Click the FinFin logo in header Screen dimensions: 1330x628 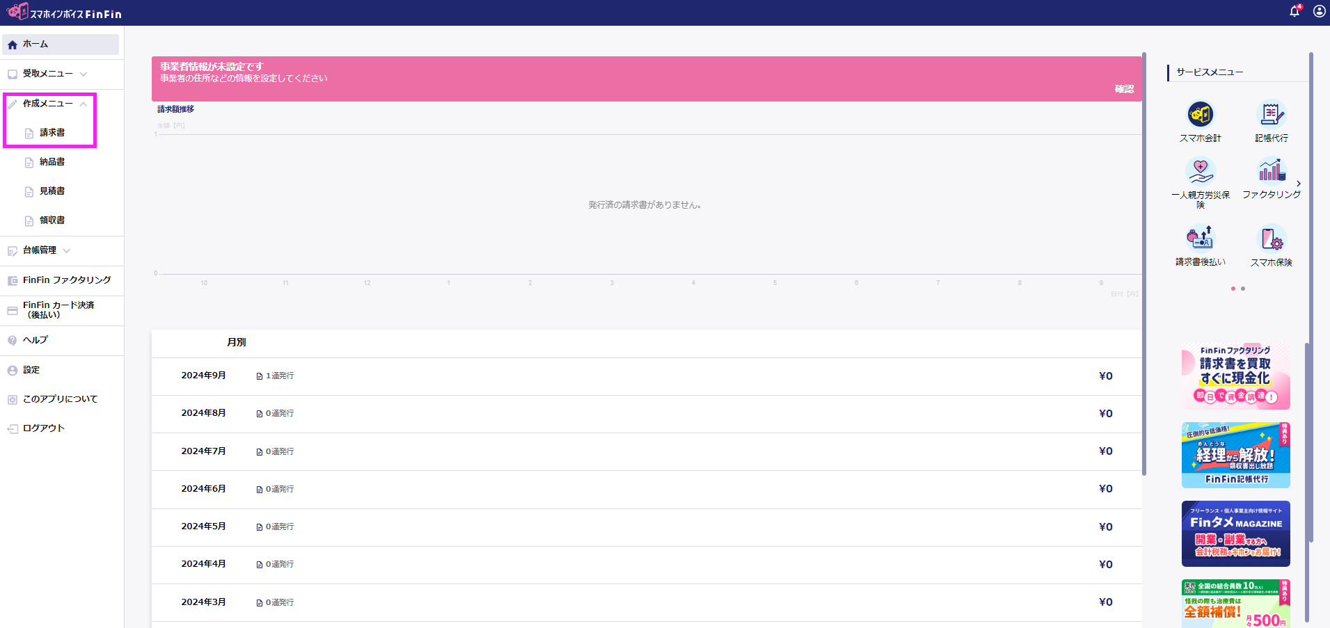coord(64,12)
